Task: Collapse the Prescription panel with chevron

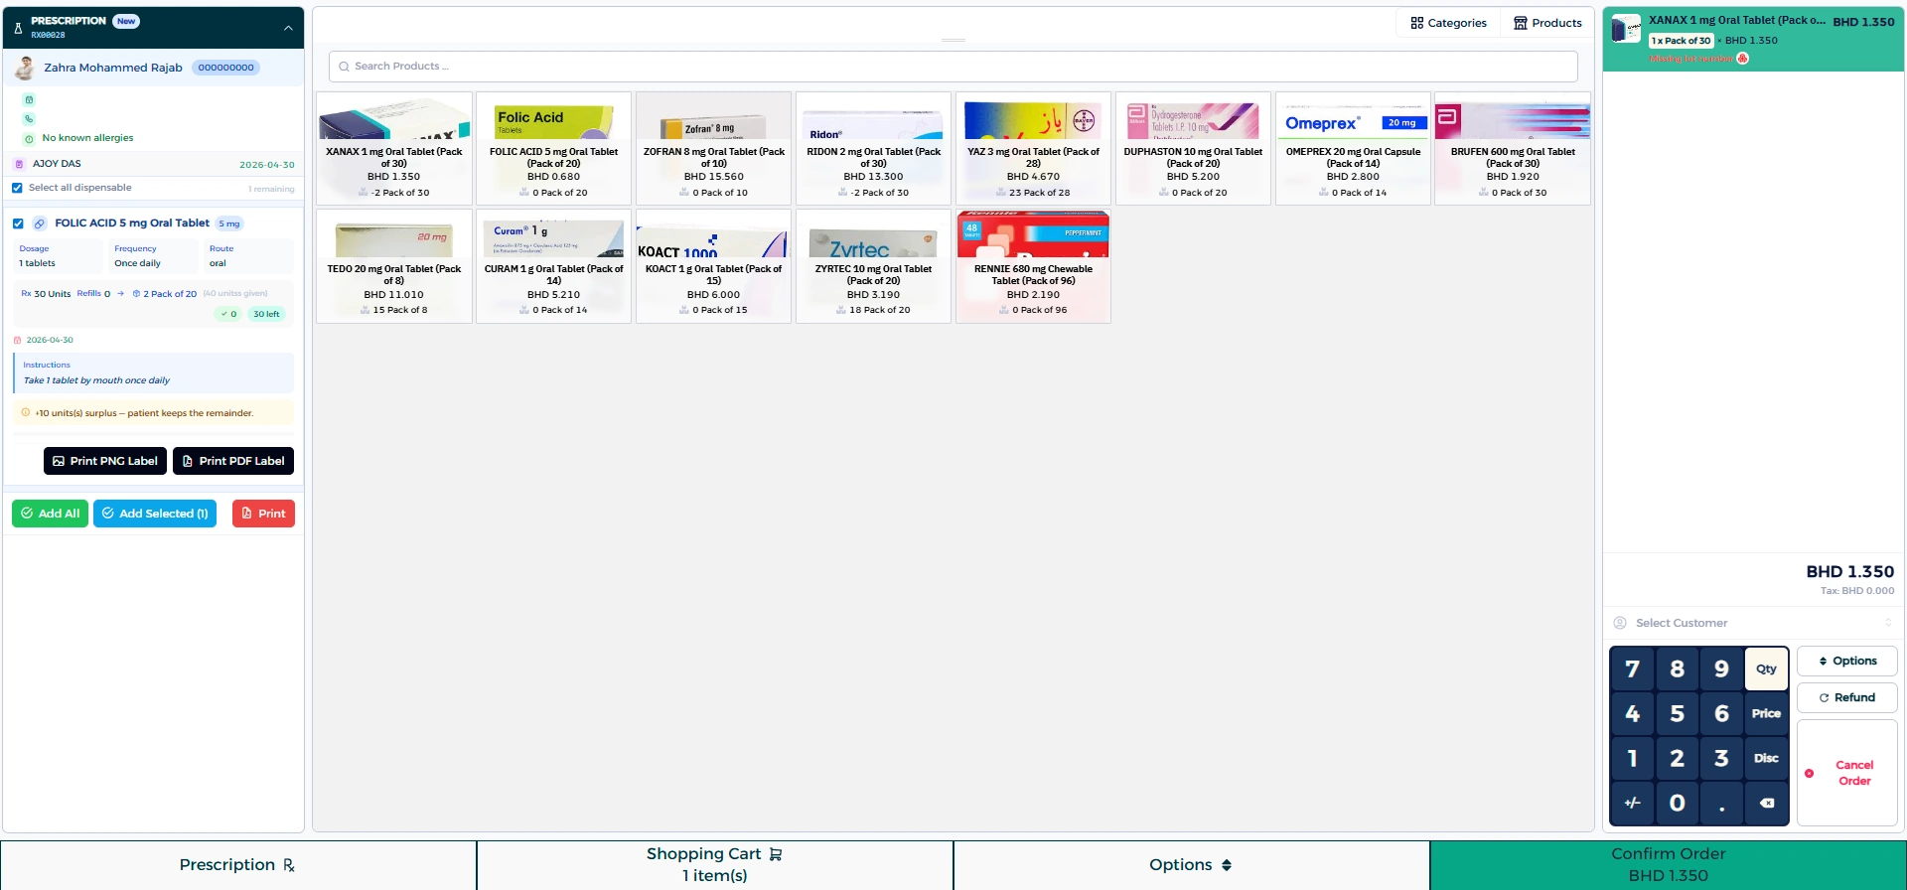Action: coord(288,28)
